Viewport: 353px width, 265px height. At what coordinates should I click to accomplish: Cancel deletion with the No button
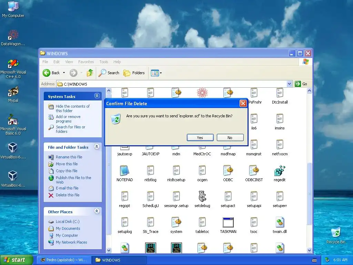coord(230,137)
